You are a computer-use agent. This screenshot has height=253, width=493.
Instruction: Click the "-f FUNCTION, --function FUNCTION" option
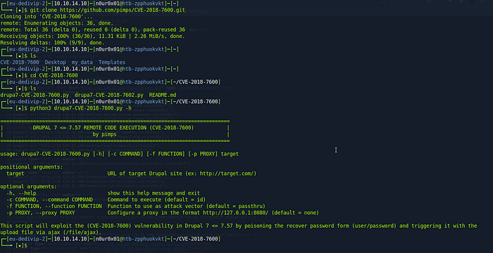click(x=54, y=206)
